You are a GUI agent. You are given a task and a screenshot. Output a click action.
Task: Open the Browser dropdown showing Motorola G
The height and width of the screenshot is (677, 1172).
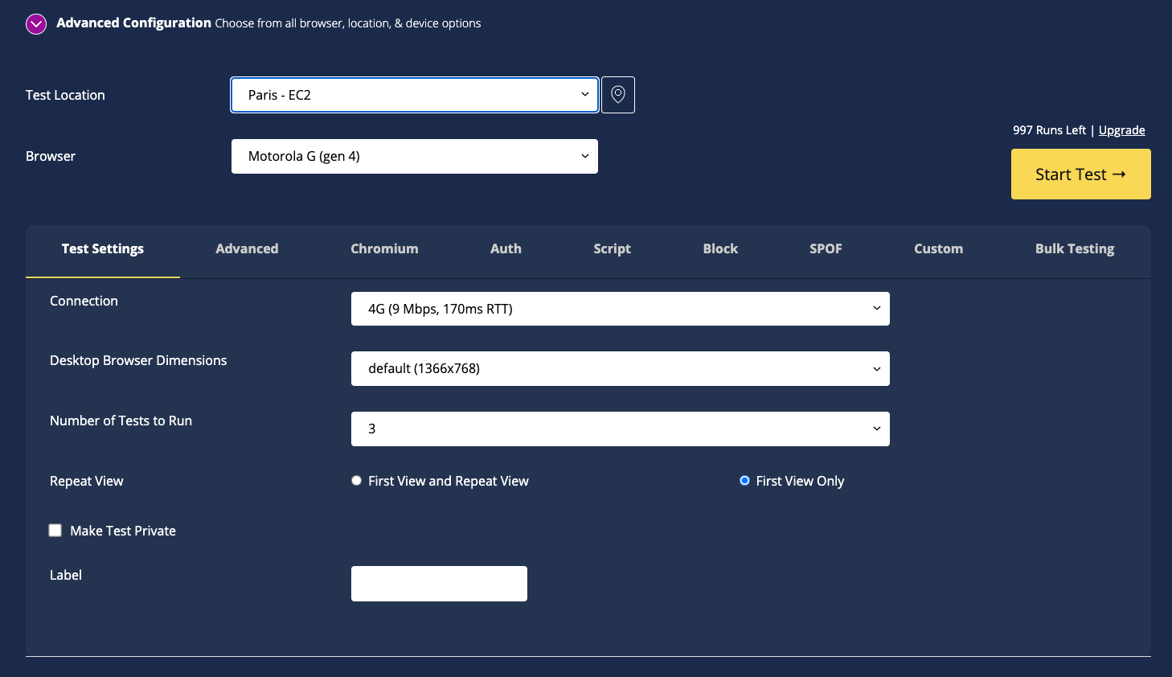415,156
